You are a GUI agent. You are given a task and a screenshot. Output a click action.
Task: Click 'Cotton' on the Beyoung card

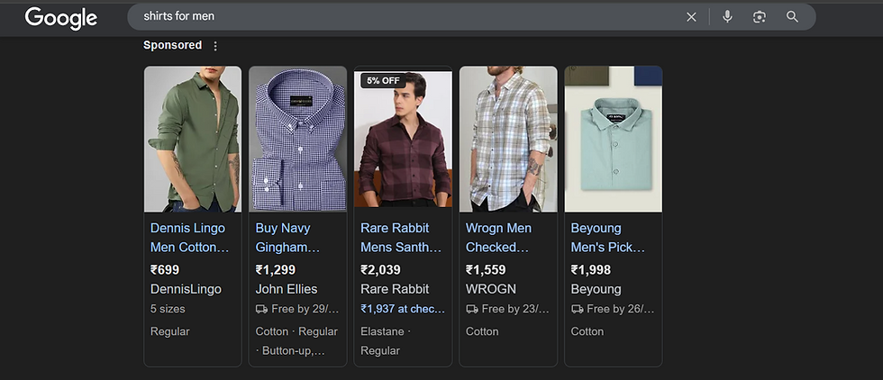click(587, 331)
